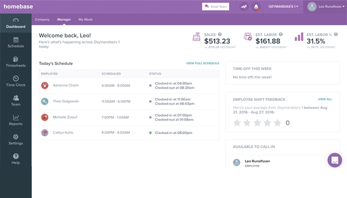Viewport: 347px width, 198px height.
Task: Select Adrienne Chaim's schedule row
Action: point(129,86)
